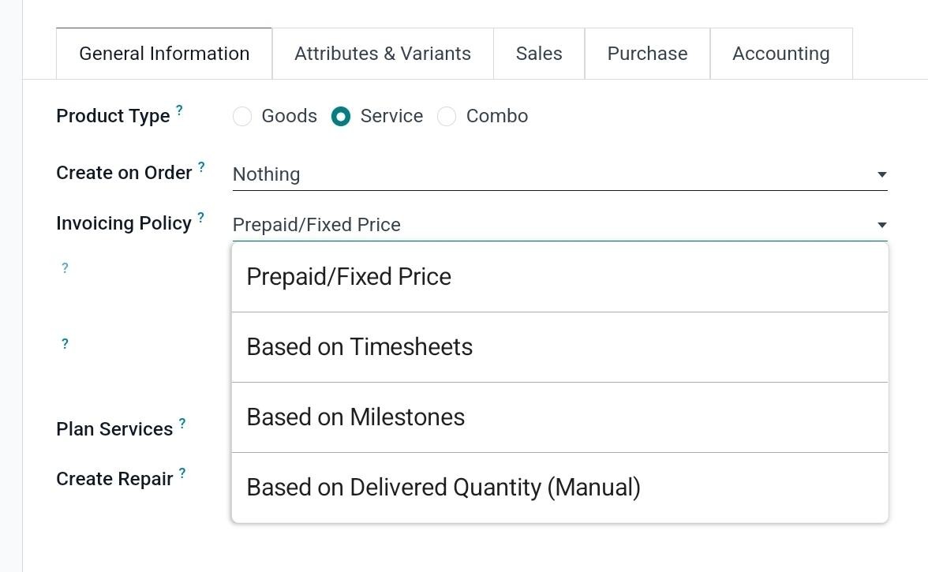Collapse the Invoicing Policy dropdown arrow

tap(881, 225)
